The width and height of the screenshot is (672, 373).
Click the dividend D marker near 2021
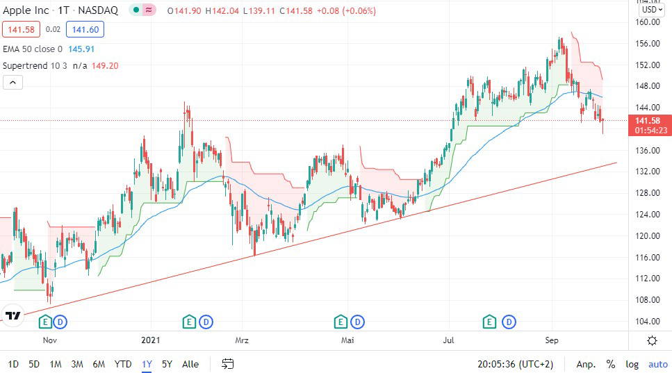pyautogui.click(x=206, y=322)
